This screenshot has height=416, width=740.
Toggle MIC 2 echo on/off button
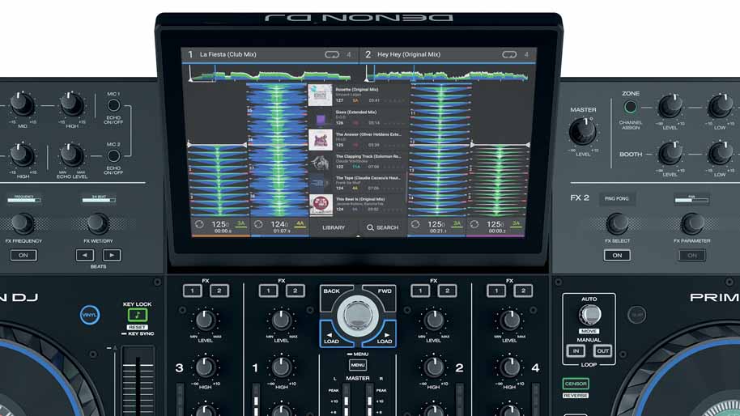pyautogui.click(x=113, y=155)
